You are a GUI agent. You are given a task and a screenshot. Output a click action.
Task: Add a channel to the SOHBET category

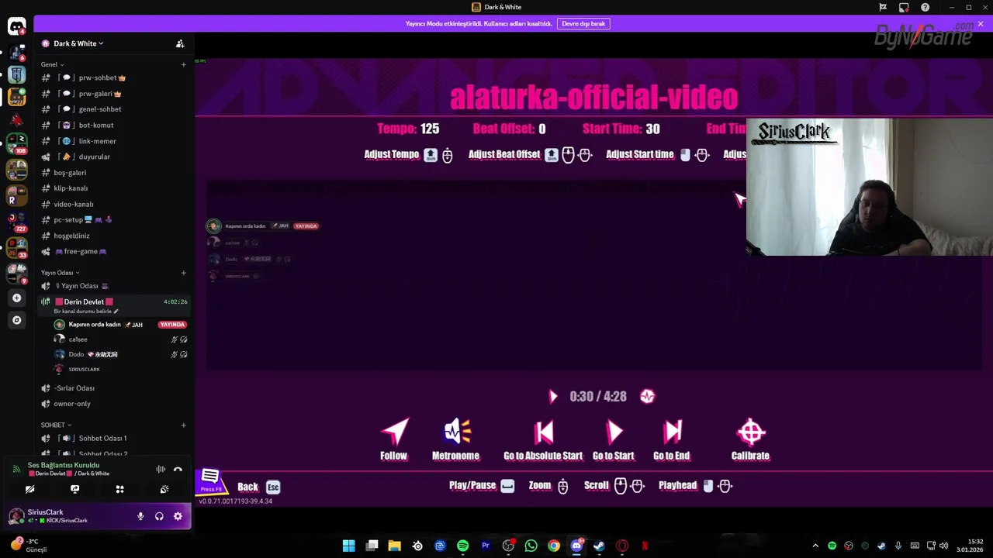point(184,425)
